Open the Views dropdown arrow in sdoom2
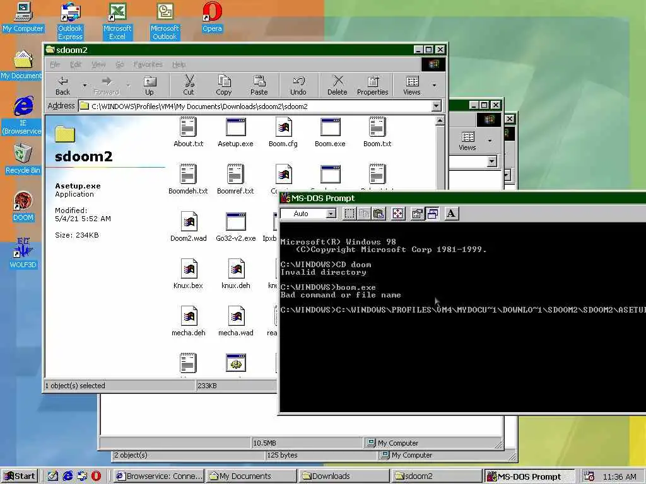646x484 pixels. [x=434, y=86]
